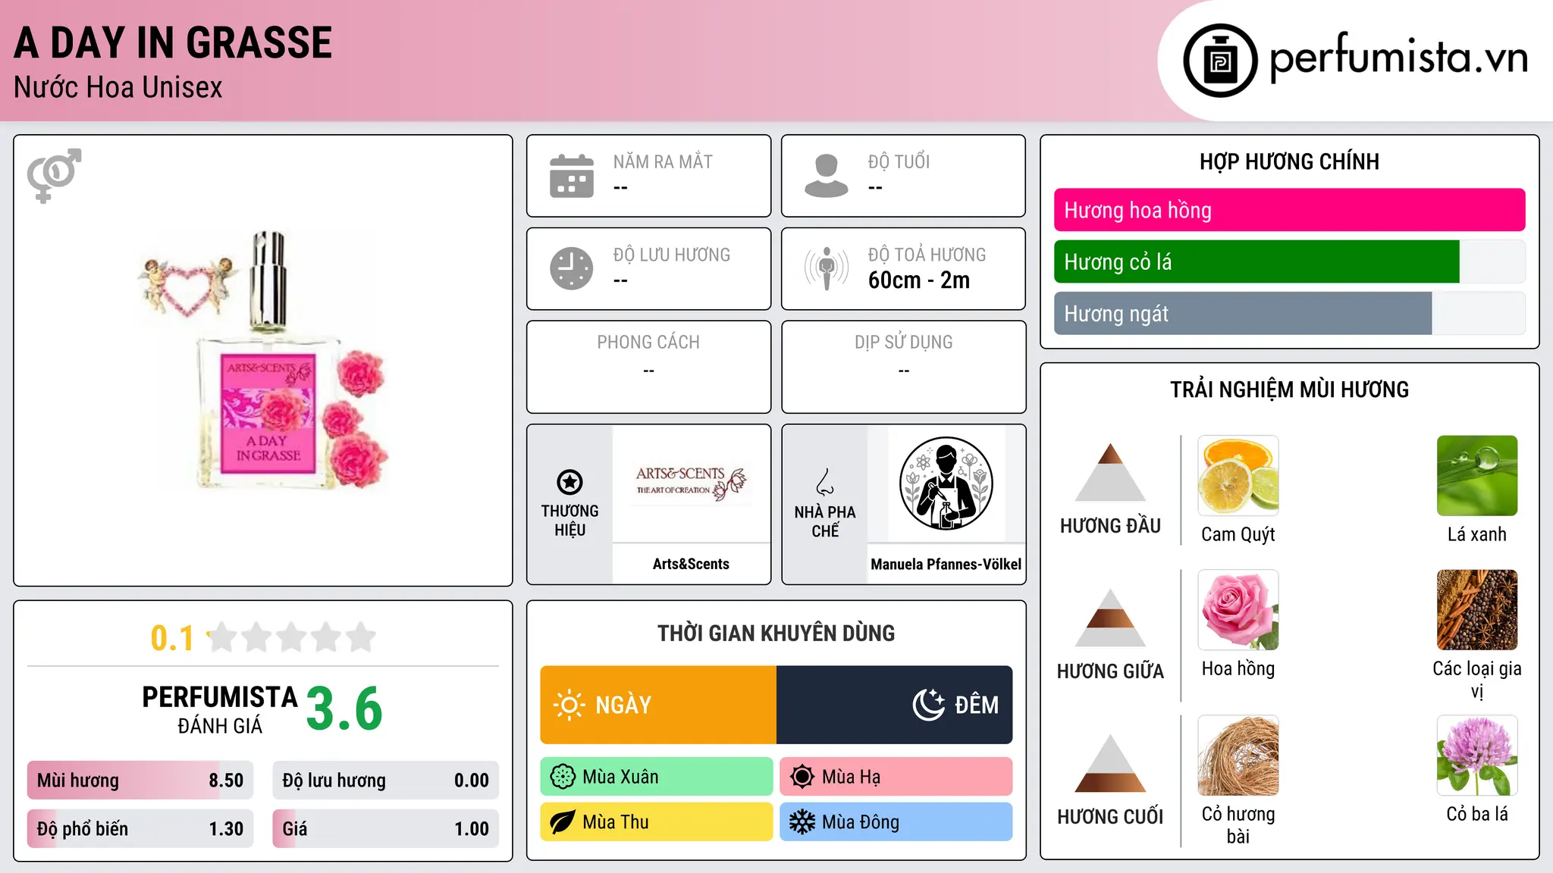The height and width of the screenshot is (873, 1553).
Task: Click the person icon for Độ tuổi
Action: click(x=827, y=176)
